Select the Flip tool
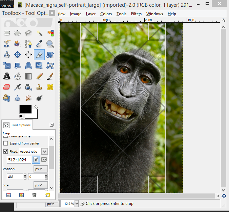This screenshot has height=212, width=229. (39, 65)
